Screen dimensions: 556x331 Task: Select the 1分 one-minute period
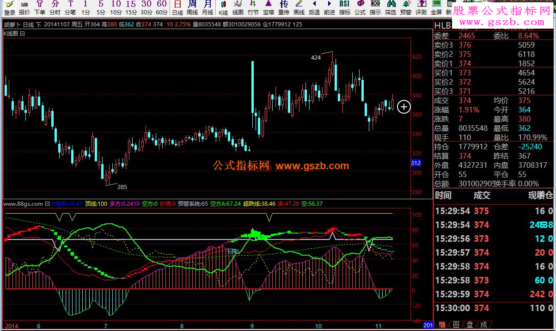86,8
